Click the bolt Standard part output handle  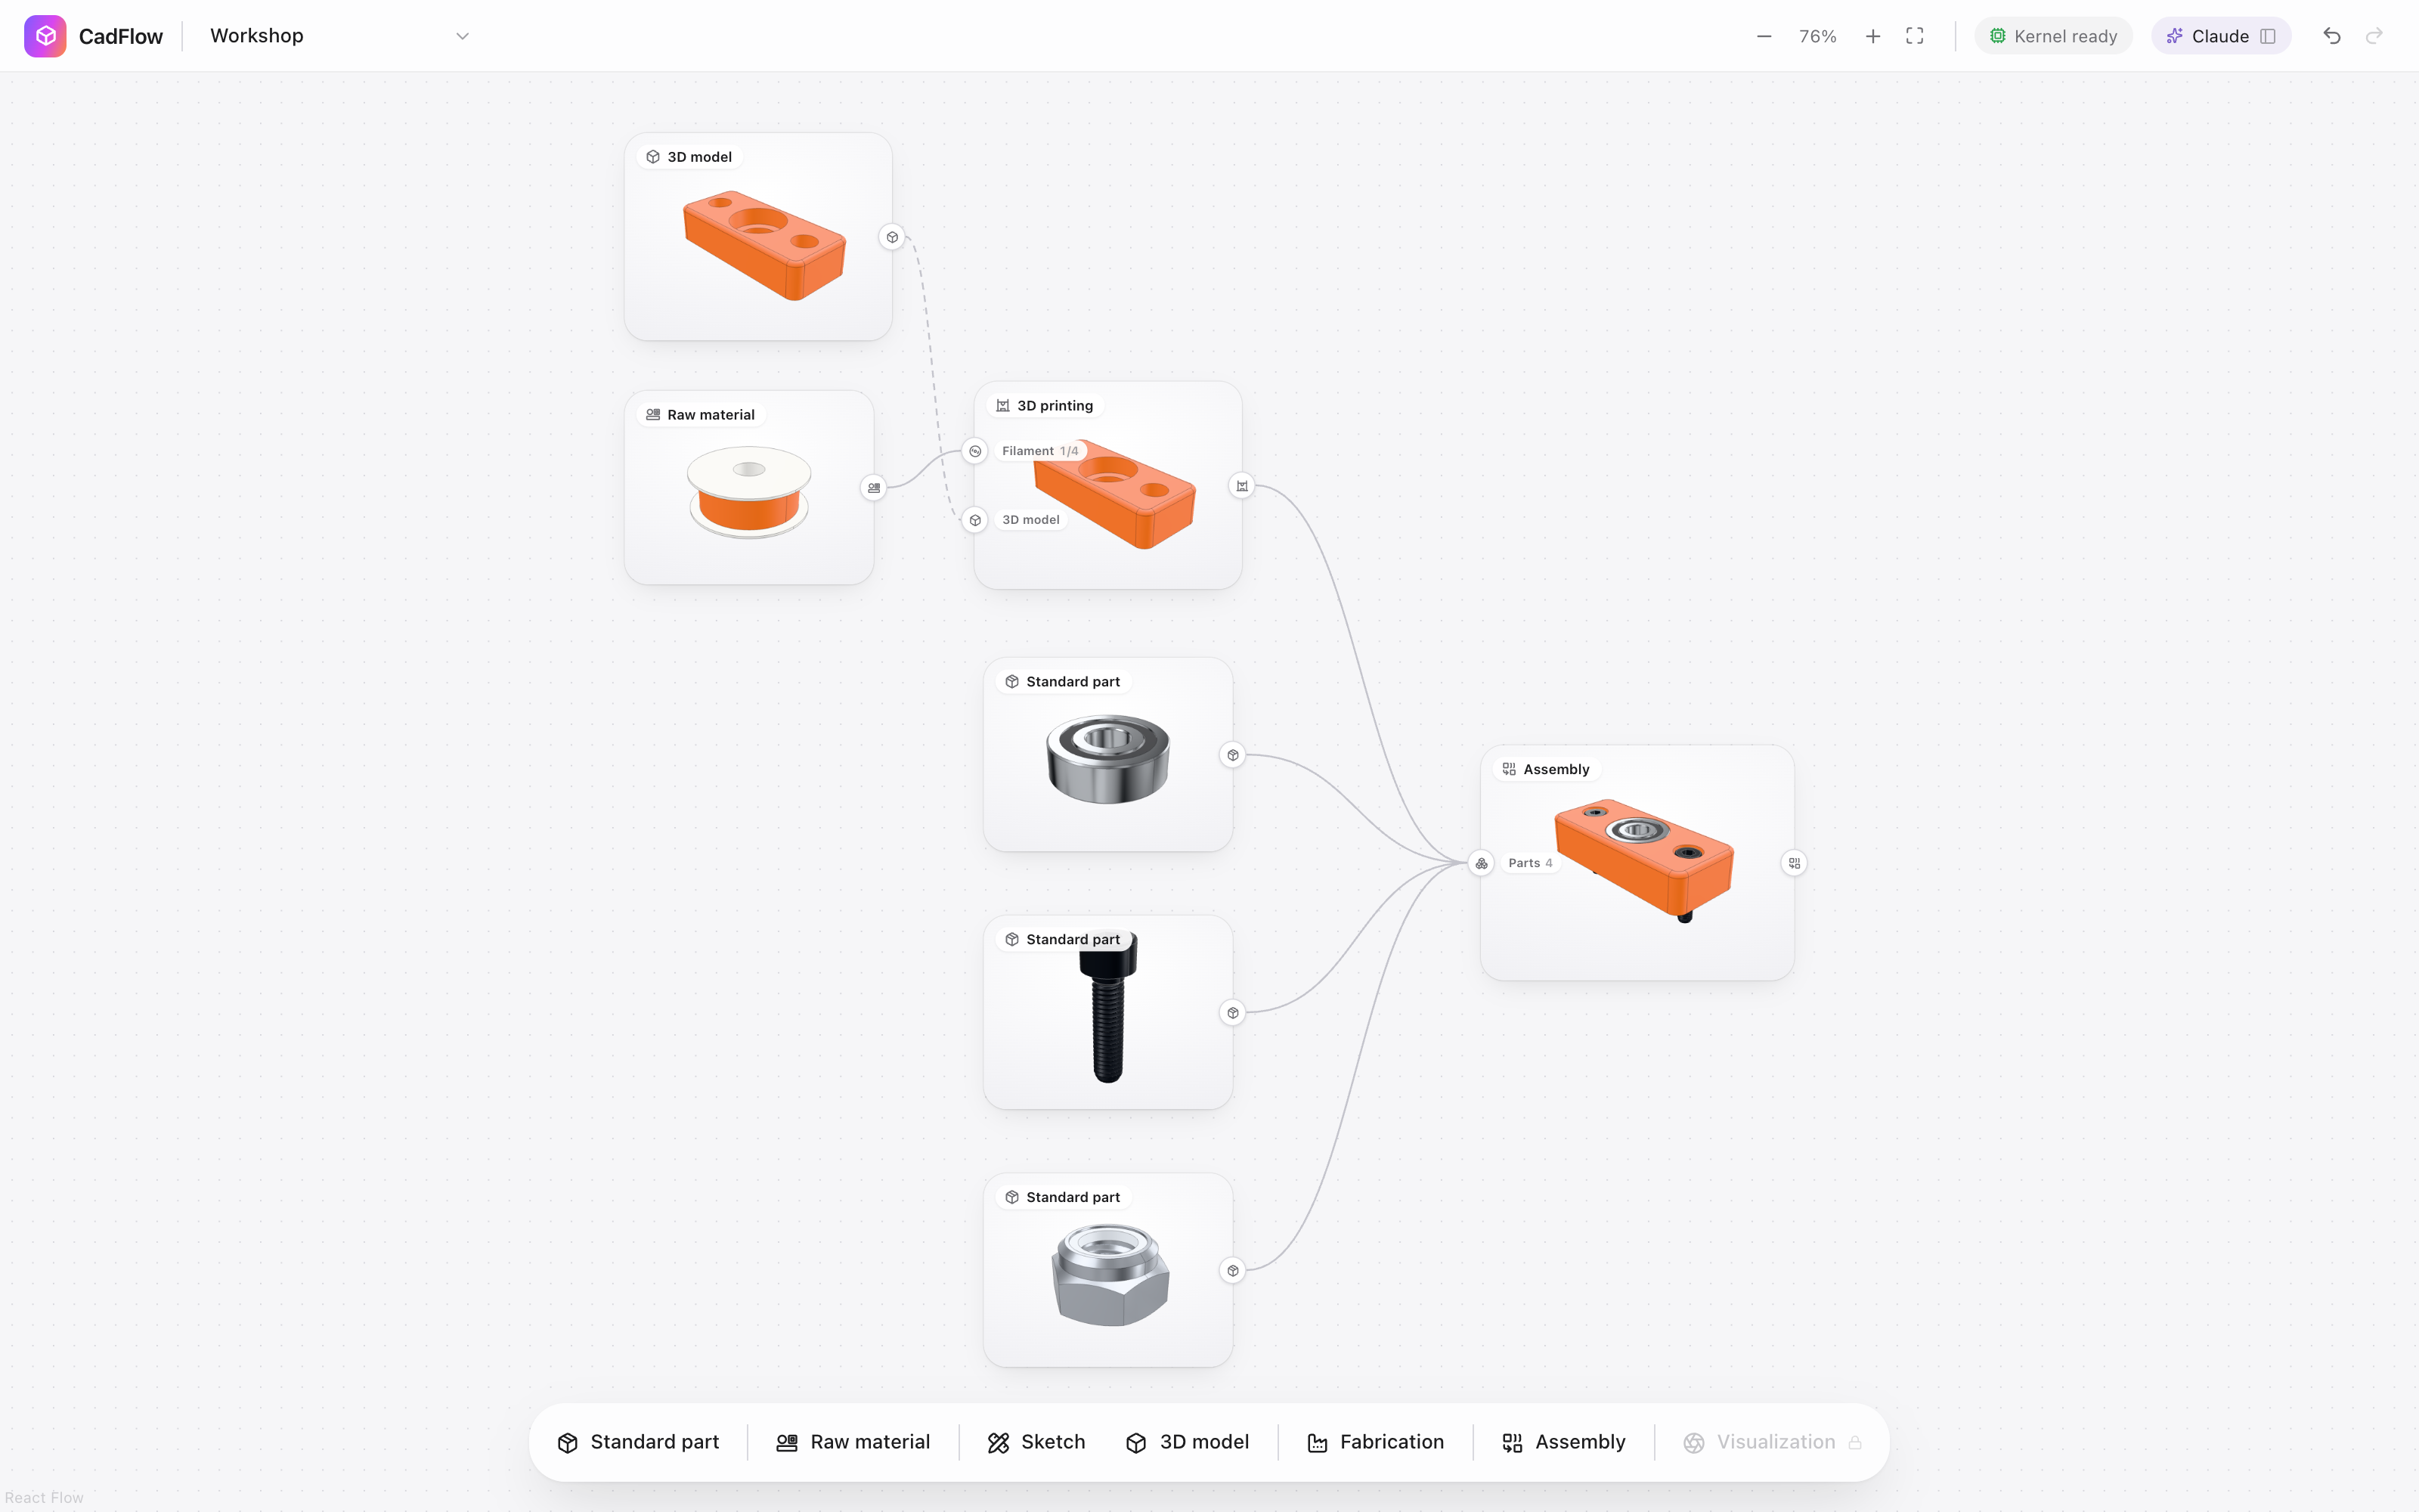[x=1234, y=1013]
